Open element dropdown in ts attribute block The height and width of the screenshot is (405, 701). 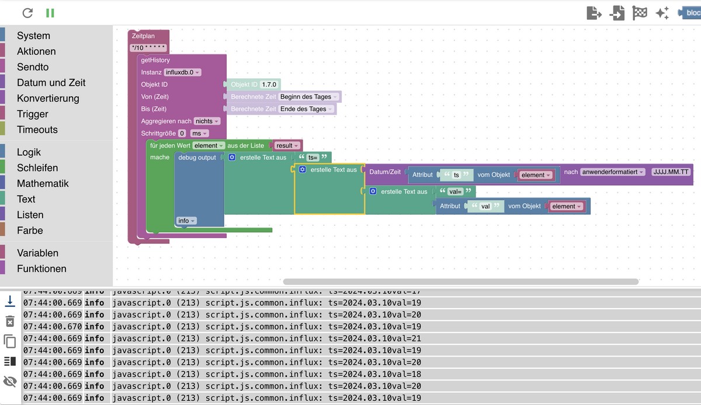pyautogui.click(x=536, y=175)
